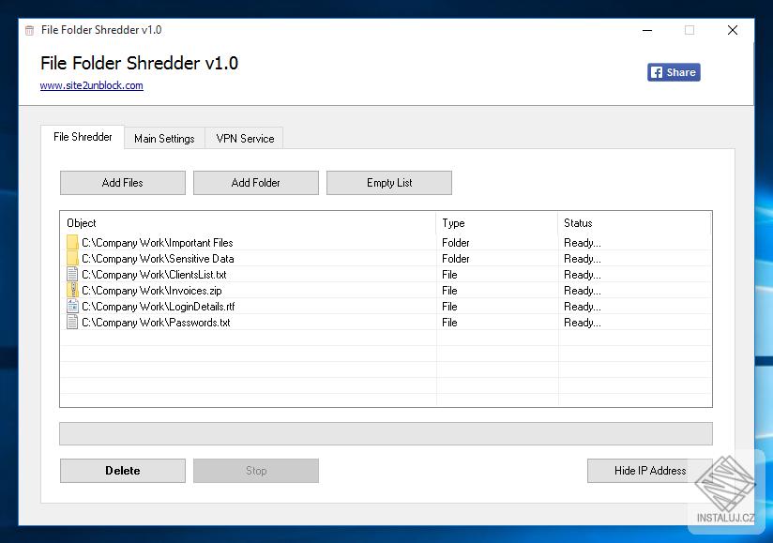The image size is (773, 543).
Task: Click the Add Files button
Action: [122, 182]
